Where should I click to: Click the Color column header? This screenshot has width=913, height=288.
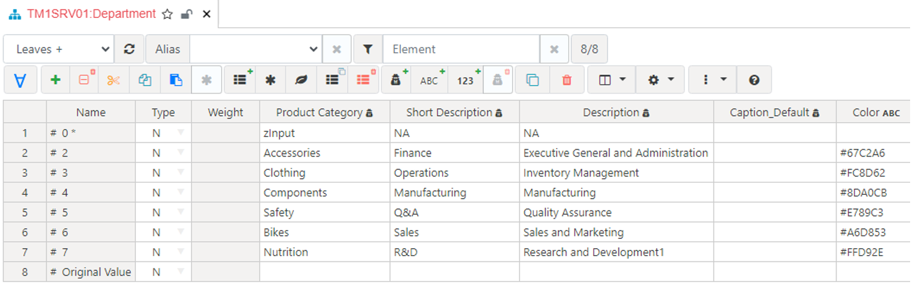point(874,112)
